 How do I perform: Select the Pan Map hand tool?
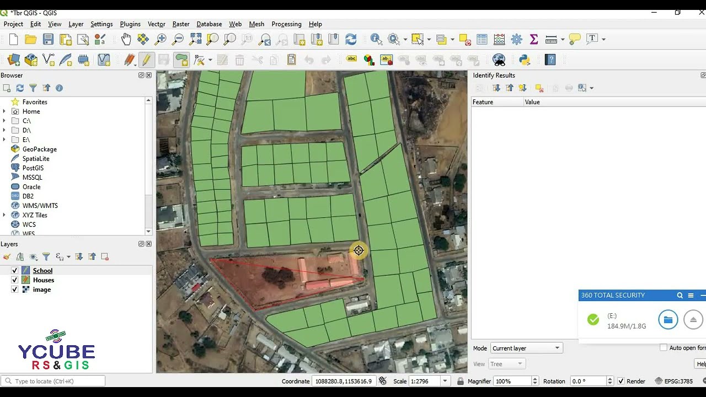pos(126,39)
